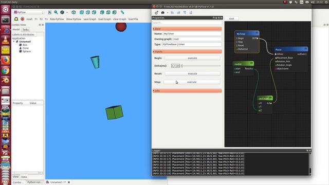The height and width of the screenshot is (185, 329).
Task: Click the third cube view icon after isometric
Action: [94, 12]
